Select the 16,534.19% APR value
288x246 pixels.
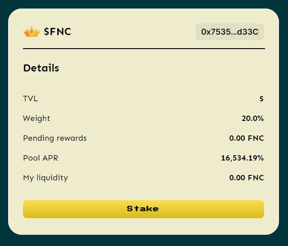[x=242, y=158]
